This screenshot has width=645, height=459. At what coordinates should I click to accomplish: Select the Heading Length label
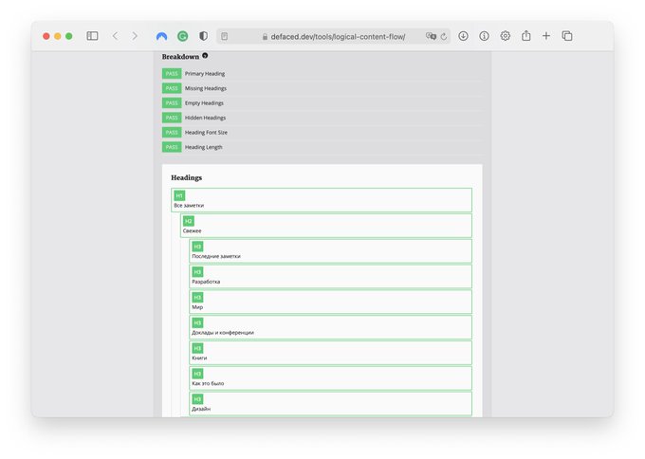tap(203, 147)
